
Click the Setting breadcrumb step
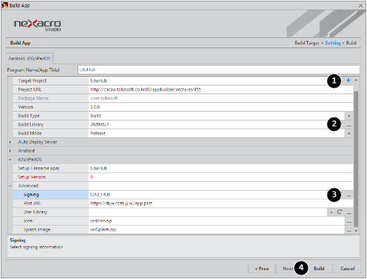[333, 43]
